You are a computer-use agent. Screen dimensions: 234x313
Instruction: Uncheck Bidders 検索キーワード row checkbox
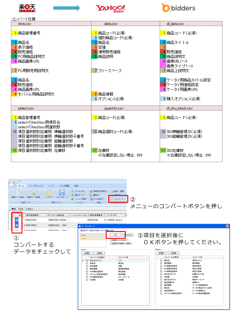pos(161,280)
